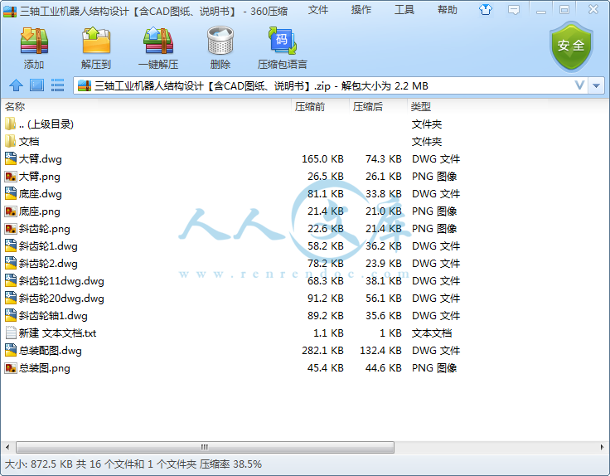This screenshot has width=610, height=476.
Task: Open the feedback message icon in title bar
Action: [514, 10]
